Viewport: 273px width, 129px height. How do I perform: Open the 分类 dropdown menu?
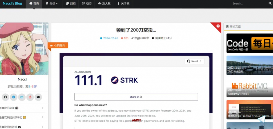[51, 3]
